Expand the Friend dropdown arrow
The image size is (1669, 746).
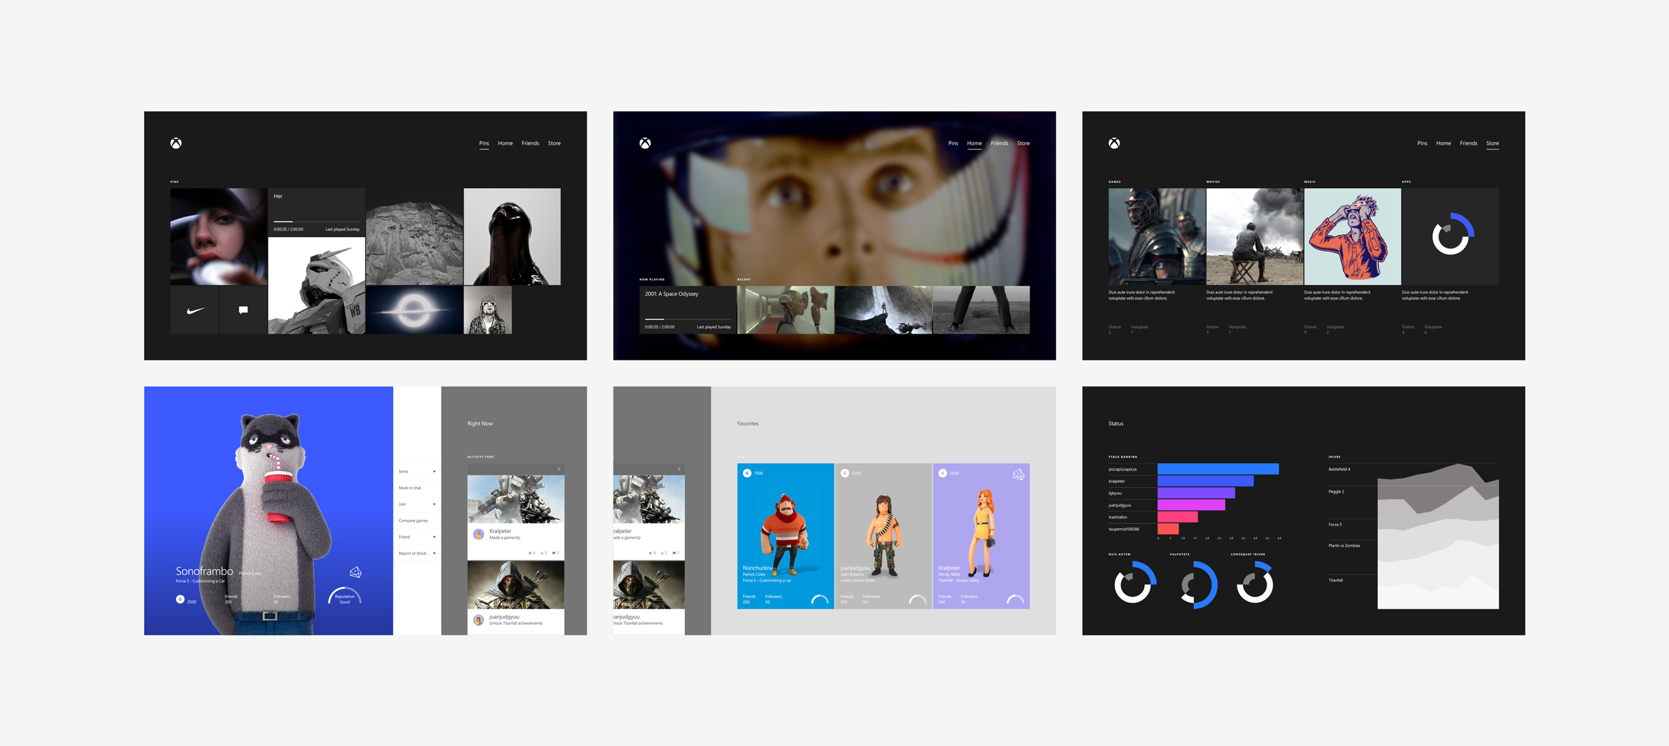434,537
